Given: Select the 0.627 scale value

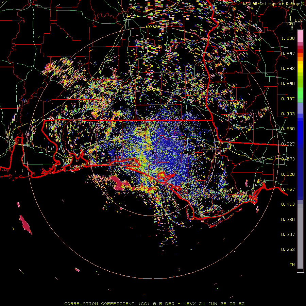Looking at the screenshot, I should (x=288, y=144).
